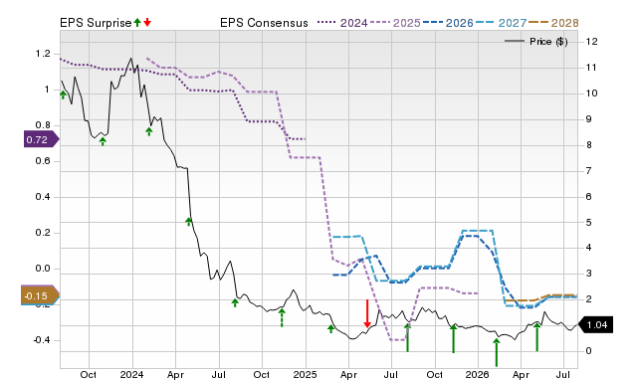Click the 2026 EPS consensus legend entry
This screenshot has height=380, width=637.
[448, 23]
